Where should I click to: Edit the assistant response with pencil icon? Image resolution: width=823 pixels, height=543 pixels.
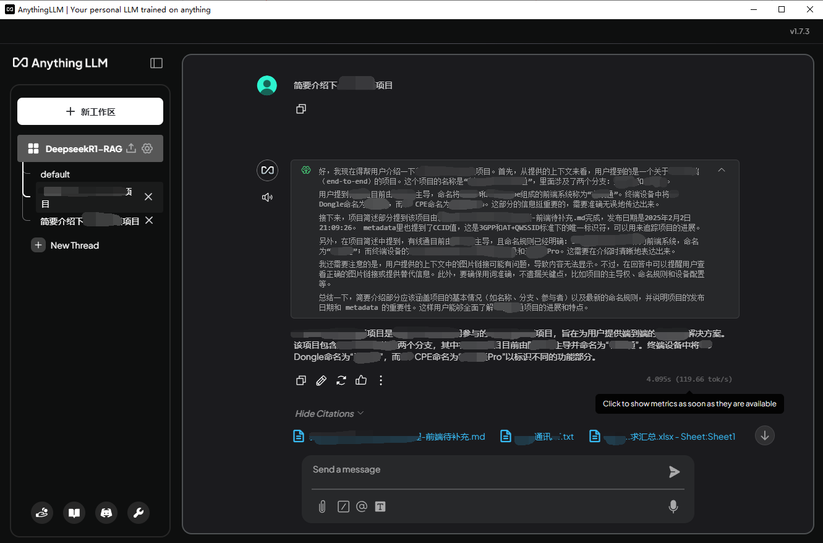pos(321,380)
